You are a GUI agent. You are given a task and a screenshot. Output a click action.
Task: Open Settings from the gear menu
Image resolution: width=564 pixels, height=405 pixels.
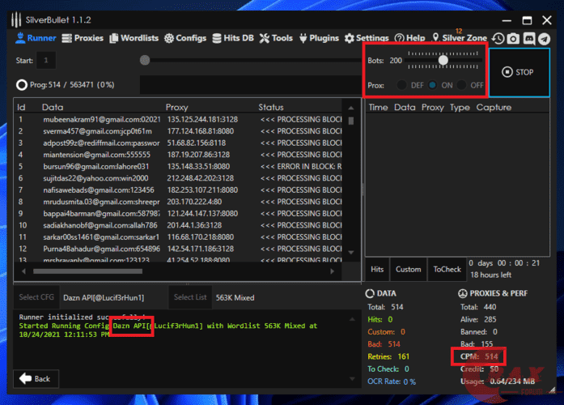click(x=367, y=38)
